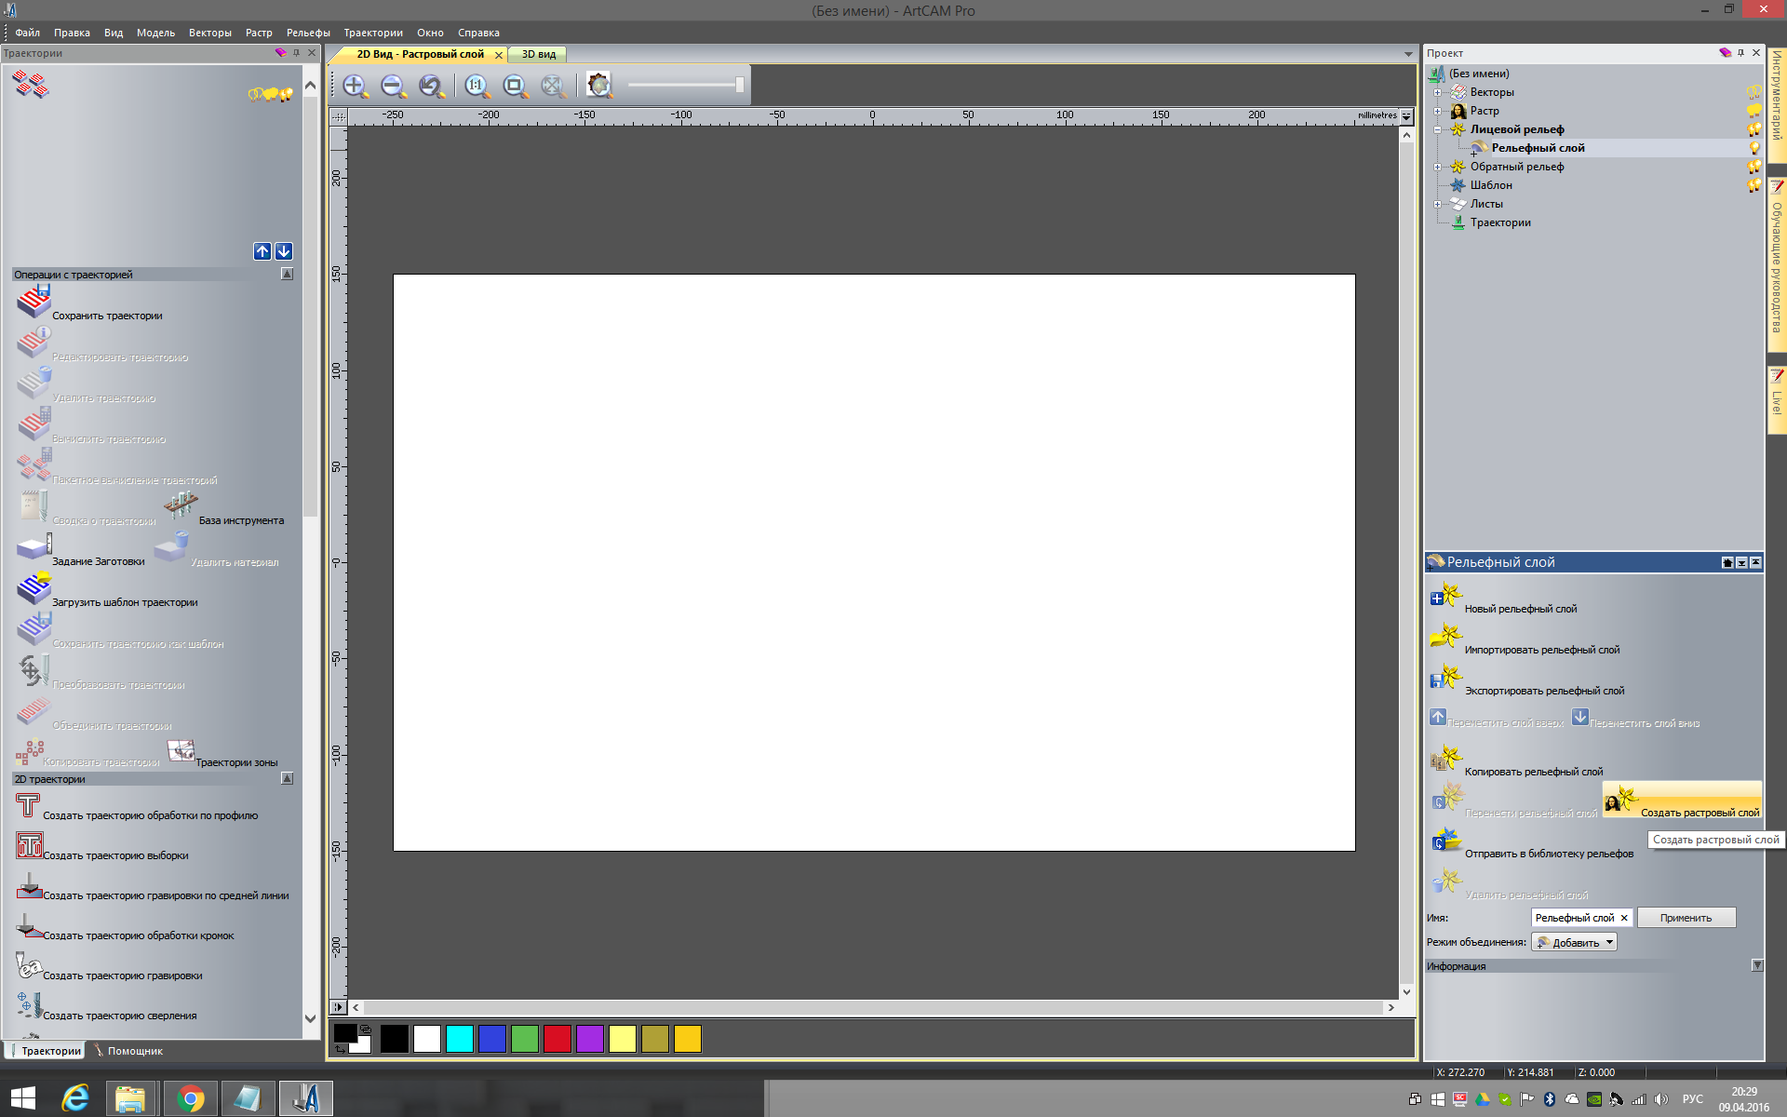The image size is (1787, 1117).
Task: Open the Рельефы menu
Action: click(x=308, y=33)
